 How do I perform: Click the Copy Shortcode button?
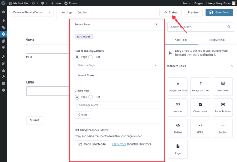92,144
